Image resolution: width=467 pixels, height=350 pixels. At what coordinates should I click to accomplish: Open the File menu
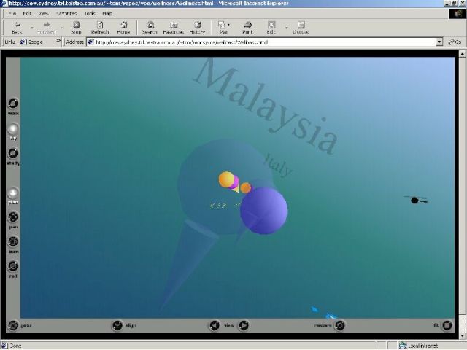(12, 13)
